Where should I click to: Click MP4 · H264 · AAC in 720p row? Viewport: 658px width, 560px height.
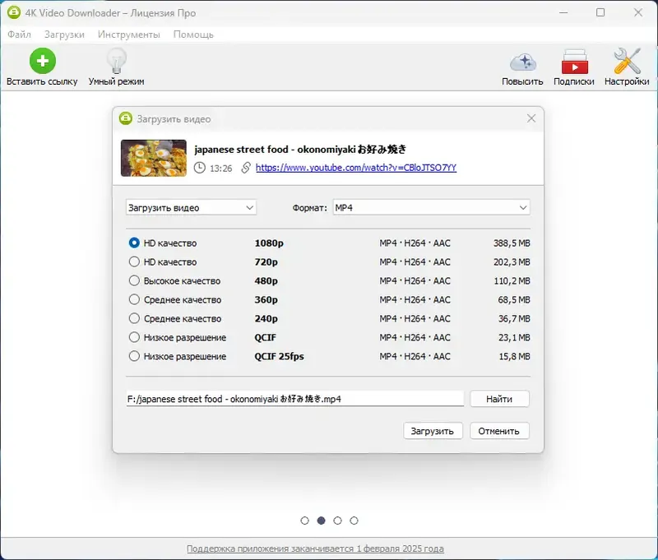[x=415, y=261]
